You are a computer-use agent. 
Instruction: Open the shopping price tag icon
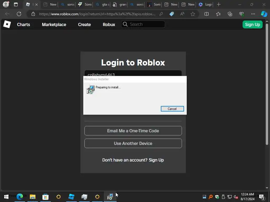(x=172, y=14)
